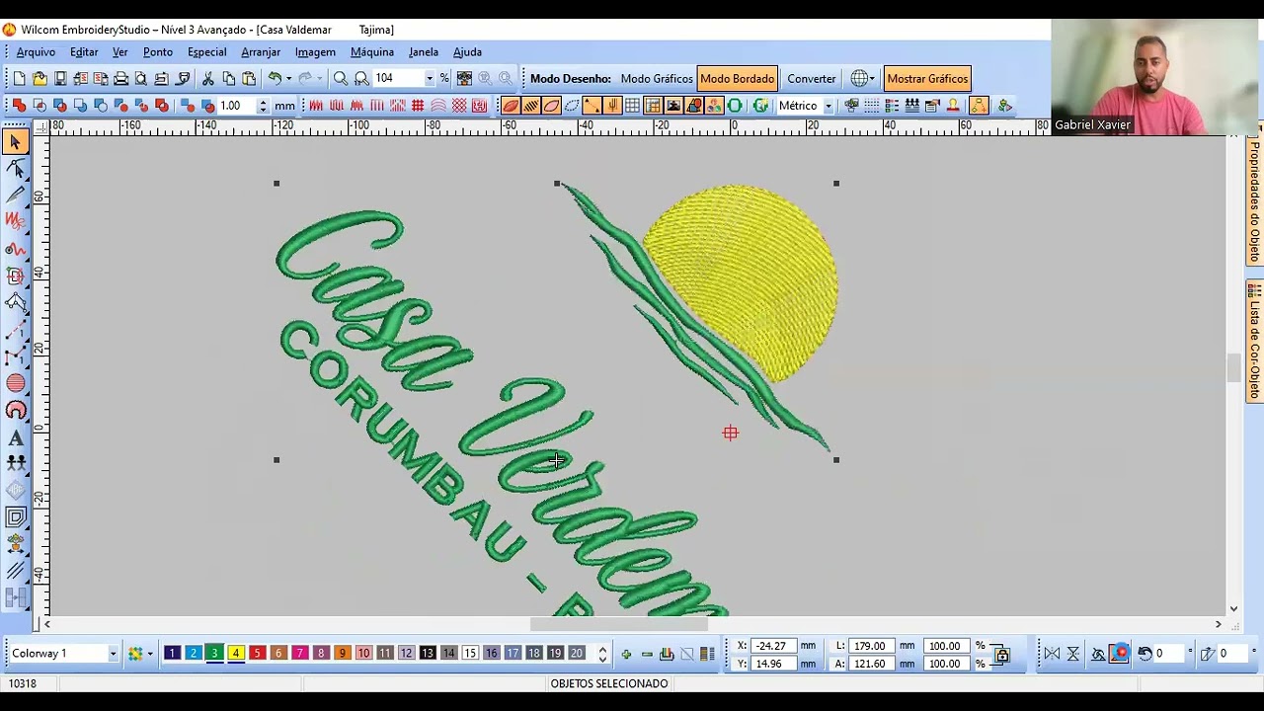
Task: Open the Arranjar menu
Action: click(261, 52)
